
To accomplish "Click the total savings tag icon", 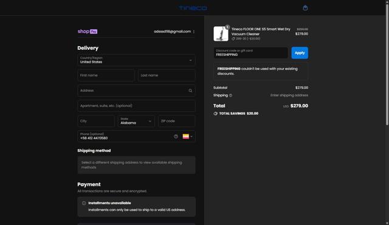I will point(215,113).
